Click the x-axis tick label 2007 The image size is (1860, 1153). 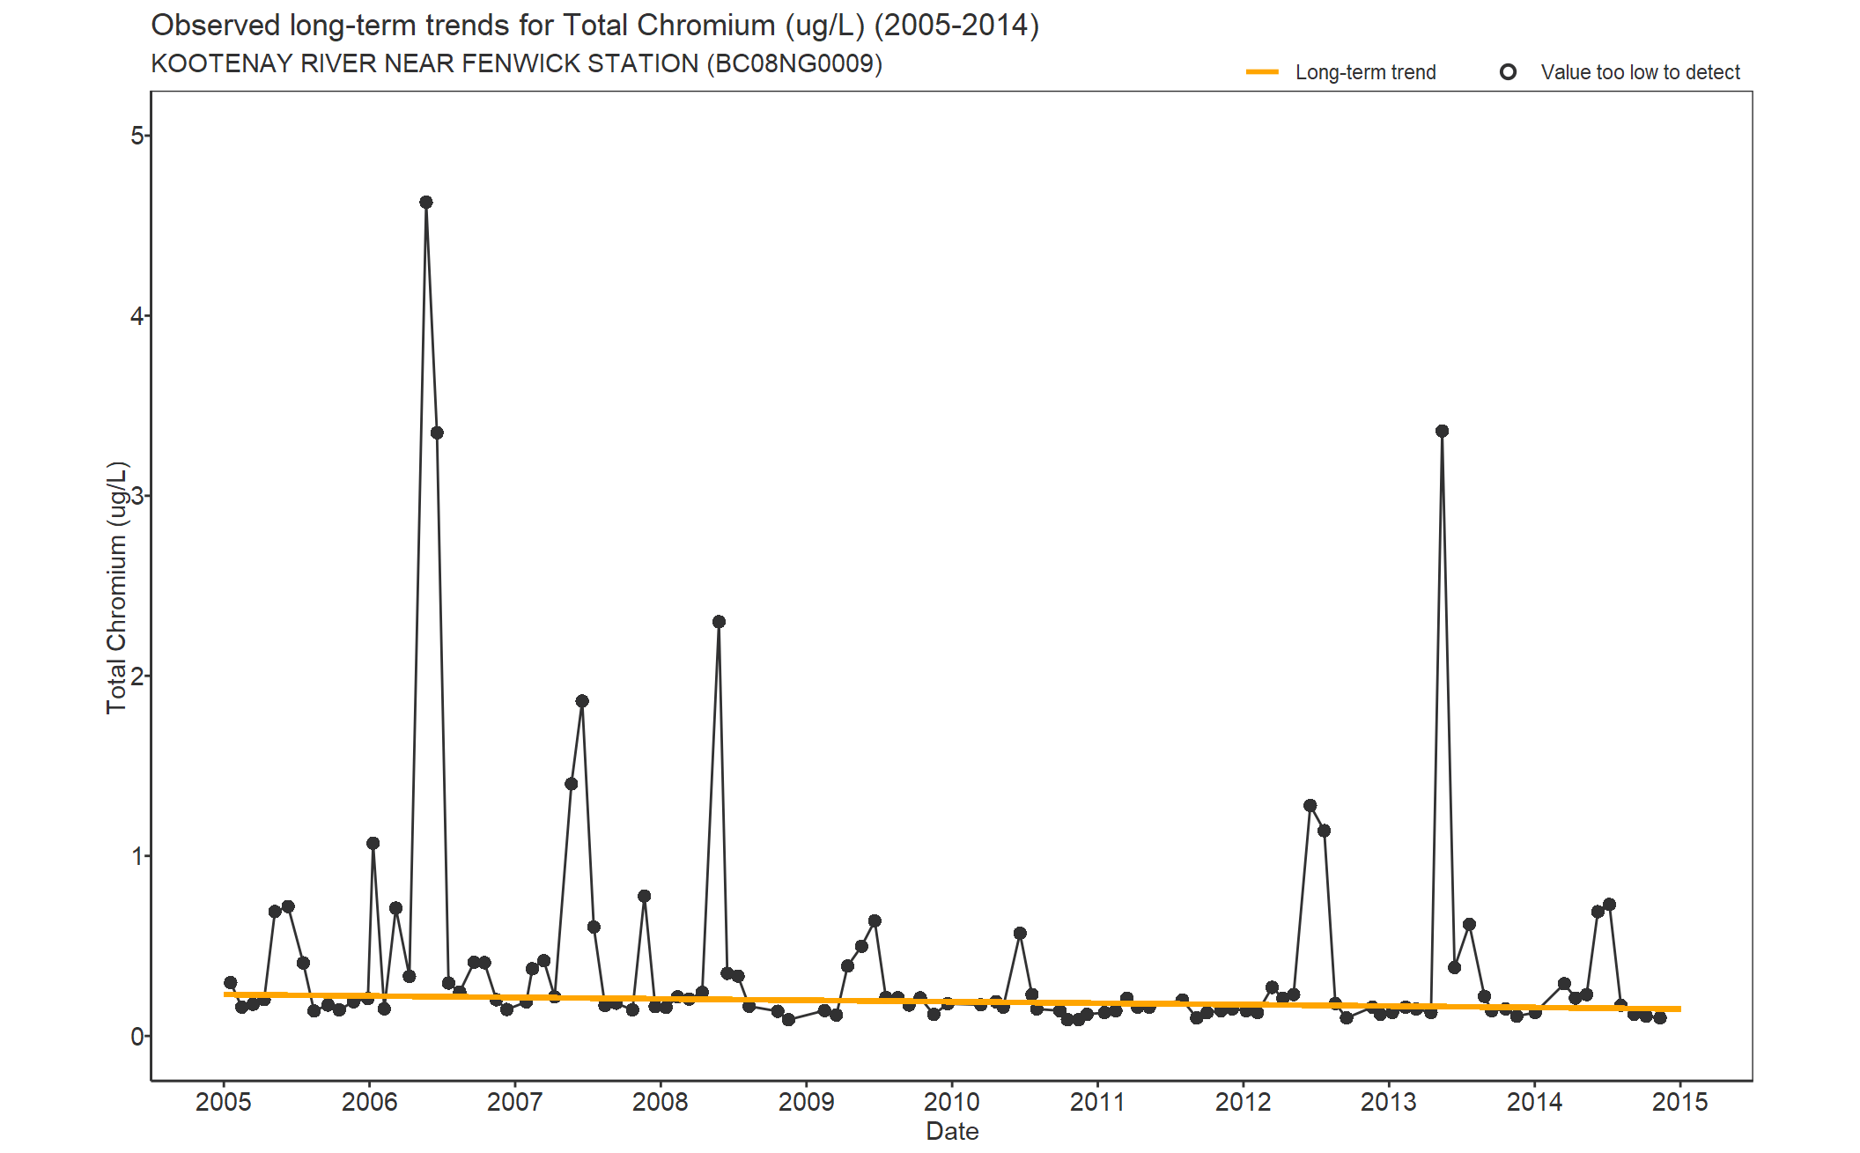coord(515,1102)
